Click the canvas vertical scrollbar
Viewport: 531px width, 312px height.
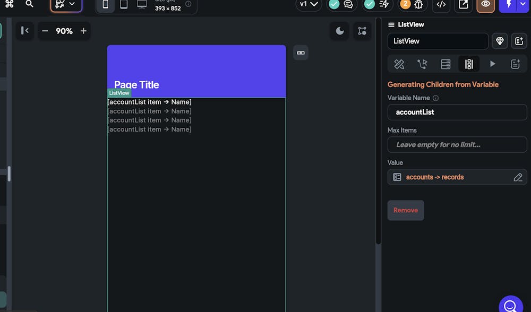(x=378, y=132)
